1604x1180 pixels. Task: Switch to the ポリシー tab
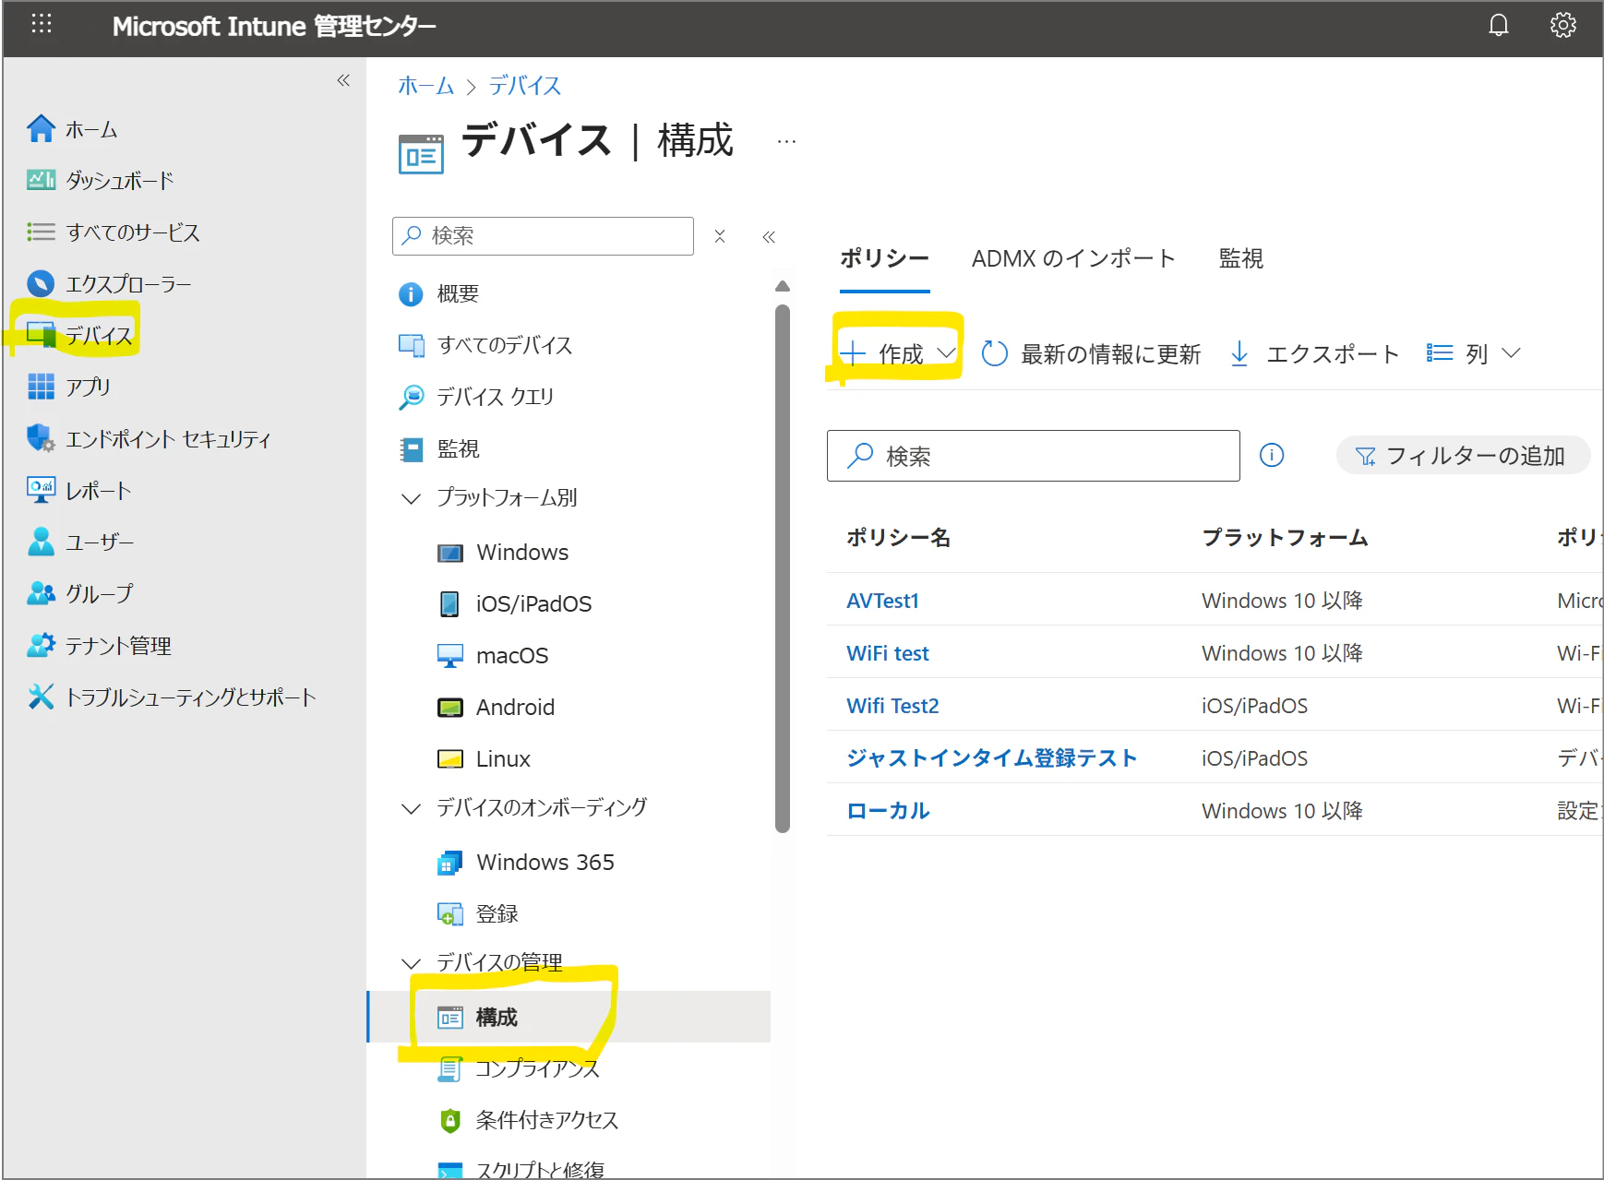[x=884, y=258]
